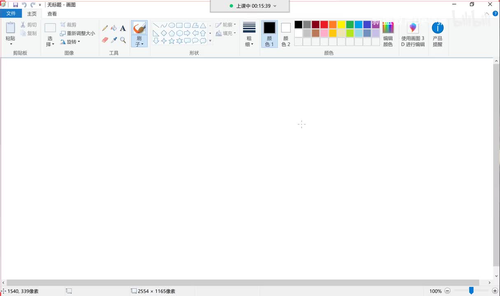Choose the Triangle shape
The width and height of the screenshot is (500, 296).
203,25
